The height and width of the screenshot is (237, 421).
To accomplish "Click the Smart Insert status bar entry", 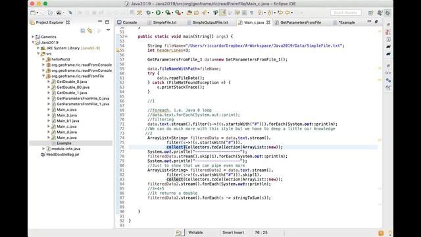I will [x=233, y=232].
